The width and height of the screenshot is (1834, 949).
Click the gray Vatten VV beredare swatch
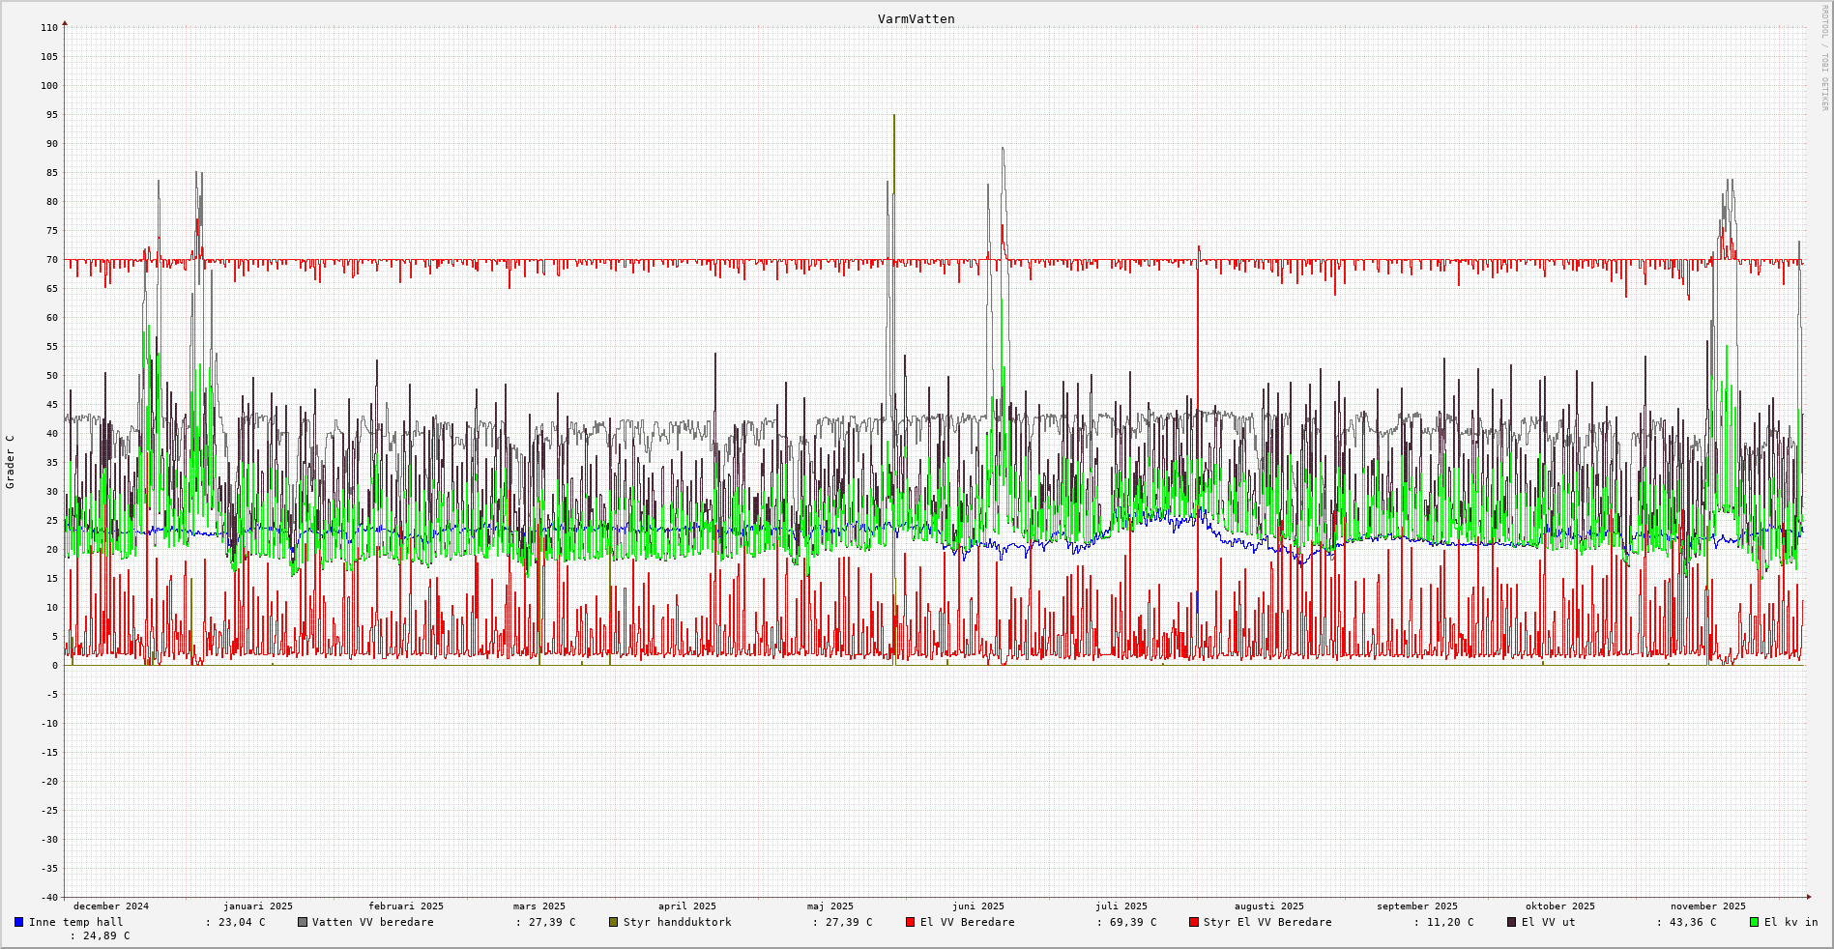click(x=303, y=922)
